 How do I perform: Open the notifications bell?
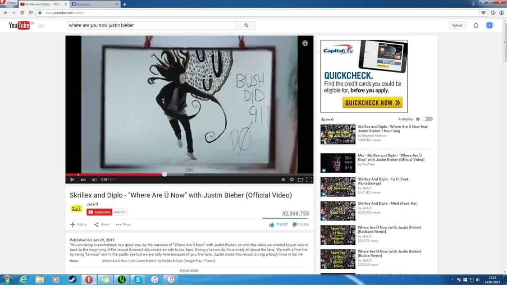coord(475,25)
